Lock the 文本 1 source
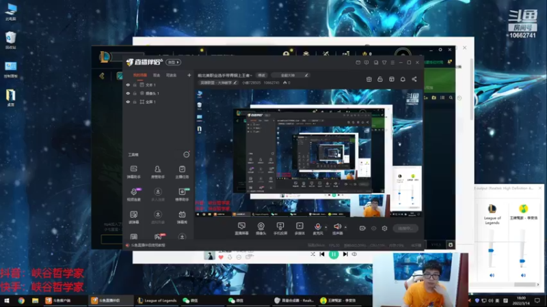The width and height of the screenshot is (547, 307). tap(135, 85)
